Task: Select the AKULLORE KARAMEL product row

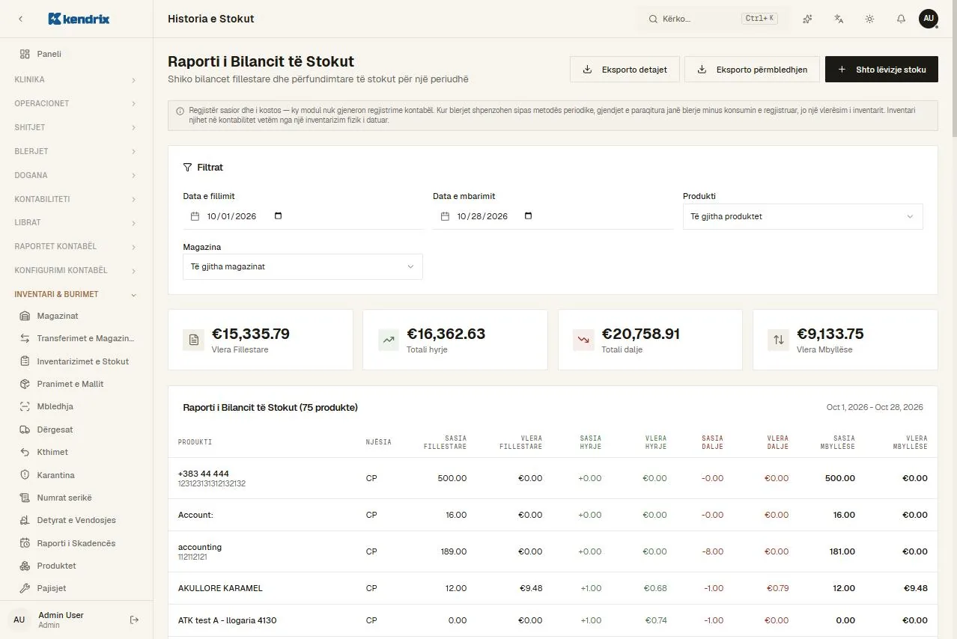Action: (553, 588)
